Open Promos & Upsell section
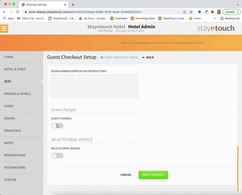 (18, 94)
